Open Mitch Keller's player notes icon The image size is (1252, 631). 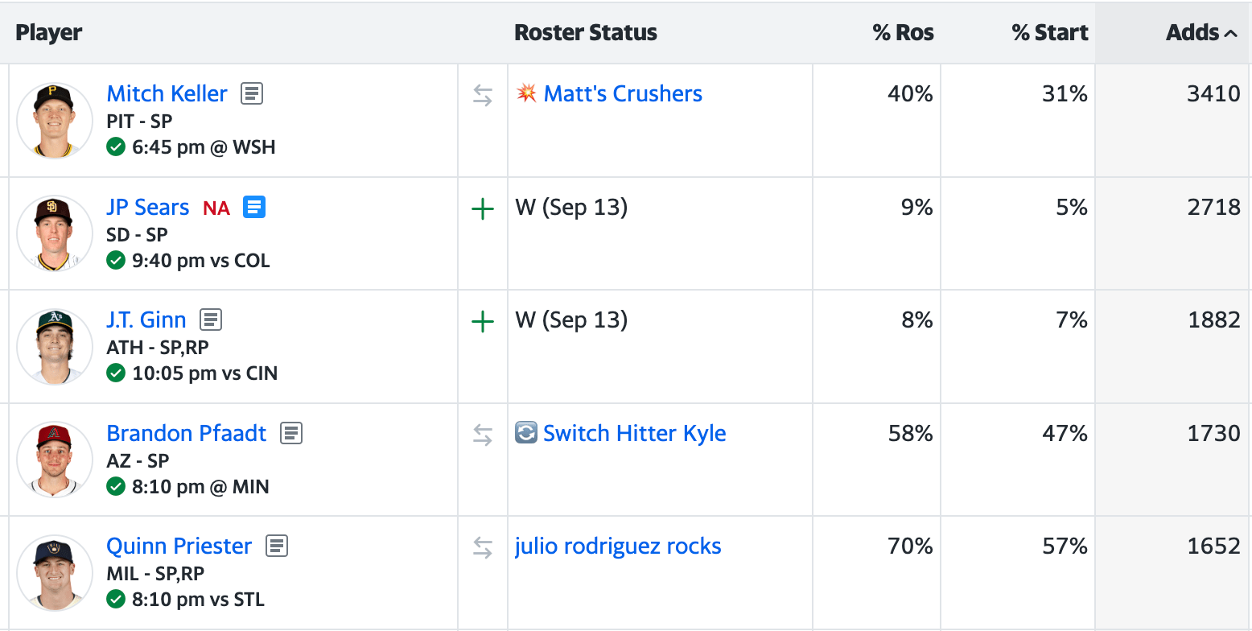pyautogui.click(x=252, y=94)
